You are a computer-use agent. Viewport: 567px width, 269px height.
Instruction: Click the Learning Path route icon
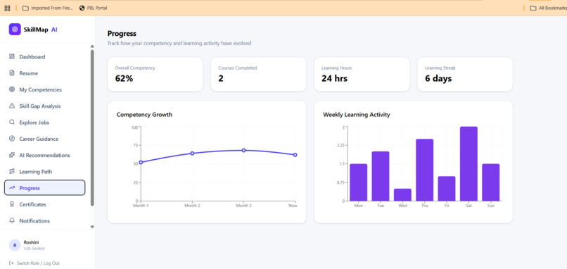click(x=12, y=171)
